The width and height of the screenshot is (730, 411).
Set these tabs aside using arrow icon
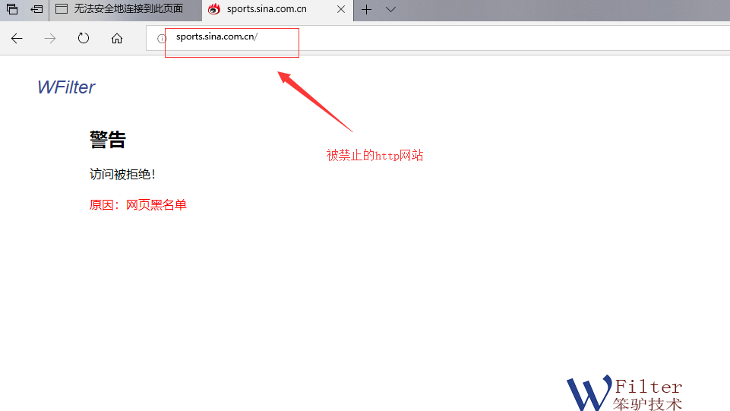pyautogui.click(x=36, y=10)
